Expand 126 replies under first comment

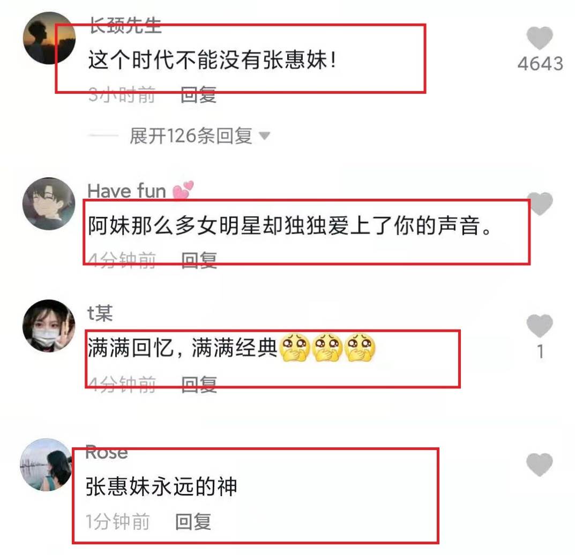pyautogui.click(x=191, y=136)
